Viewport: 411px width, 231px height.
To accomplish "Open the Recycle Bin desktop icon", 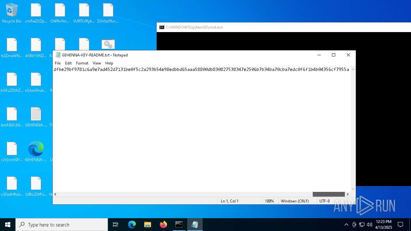I will 12,13.
